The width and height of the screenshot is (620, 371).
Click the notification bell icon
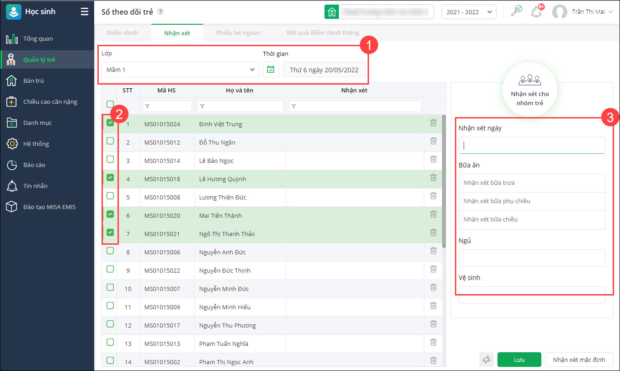(x=536, y=12)
